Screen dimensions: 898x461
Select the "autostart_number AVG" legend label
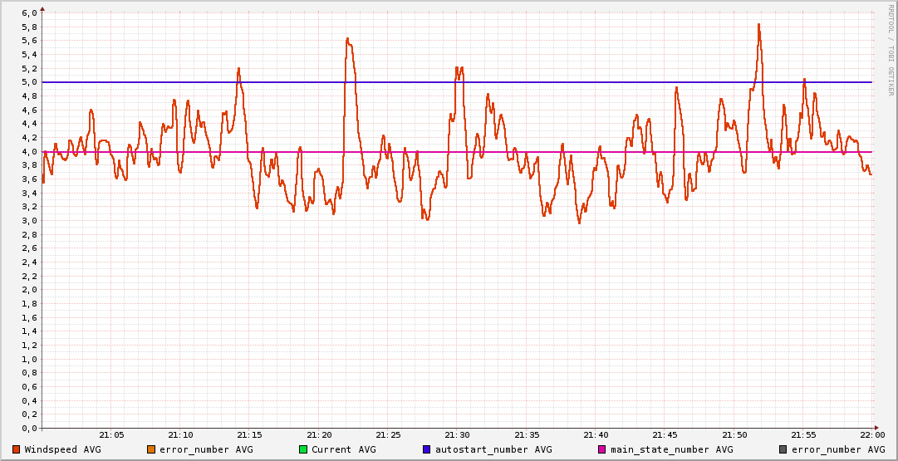tap(493, 449)
